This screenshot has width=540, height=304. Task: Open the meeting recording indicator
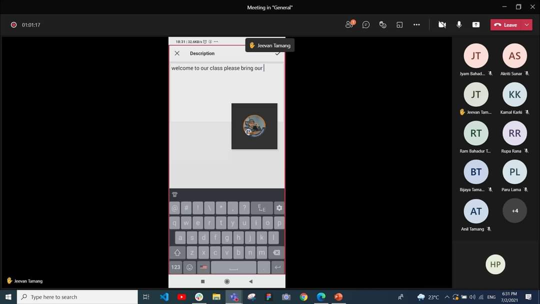pyautogui.click(x=13, y=24)
